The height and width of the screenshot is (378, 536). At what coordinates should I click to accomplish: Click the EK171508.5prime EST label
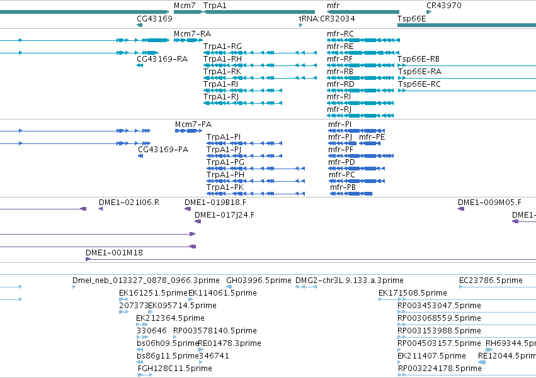click(413, 293)
